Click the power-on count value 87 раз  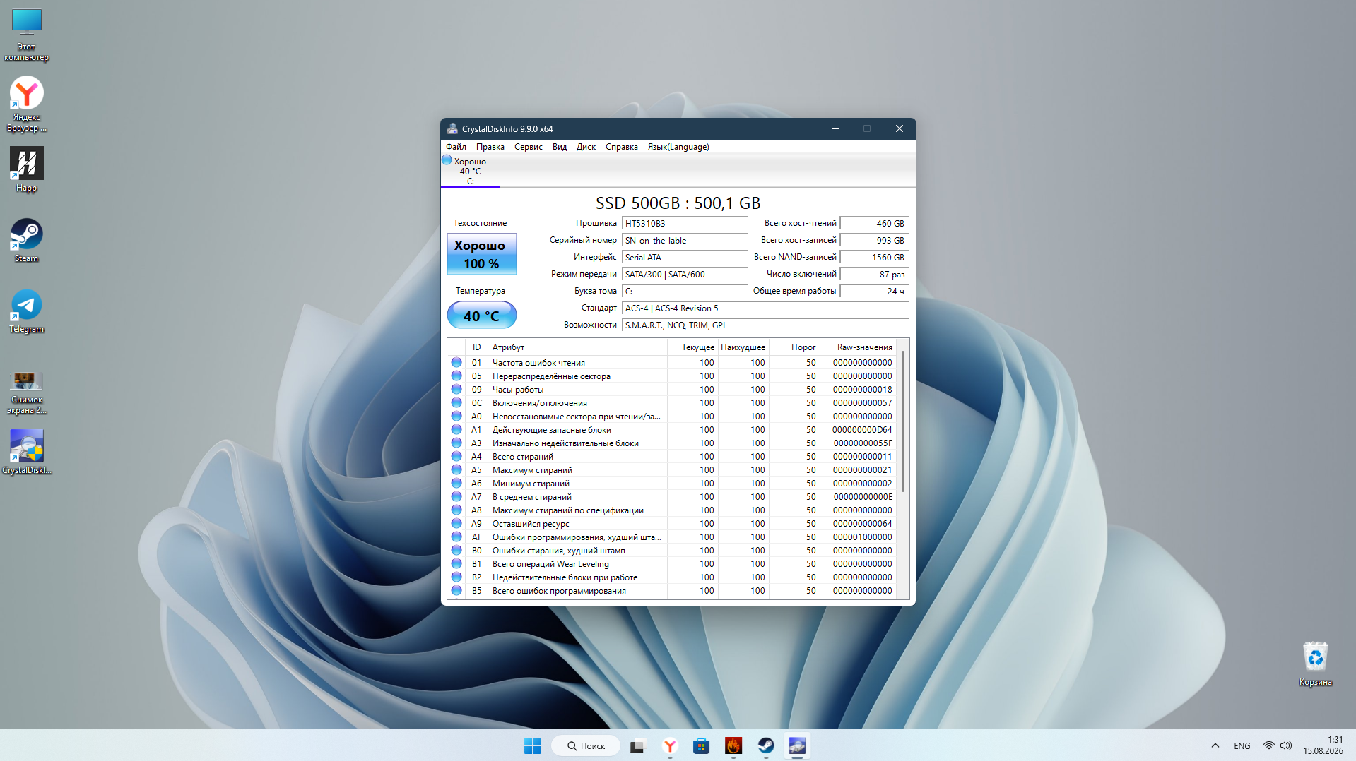pos(874,274)
